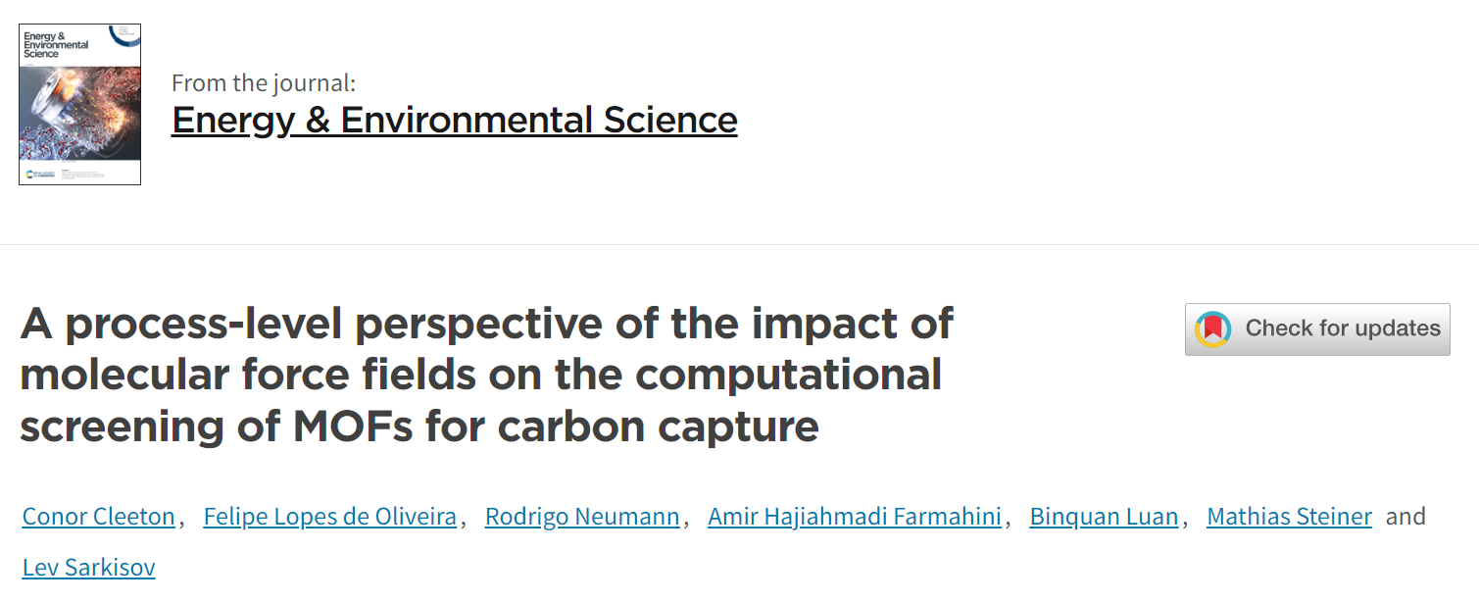Click the word "and" before Lev Sarkisov
Image resolution: width=1479 pixels, height=603 pixels.
tap(1405, 516)
